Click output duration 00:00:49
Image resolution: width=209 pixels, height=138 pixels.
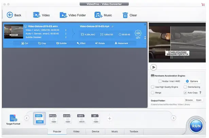pyautogui.click(x=124, y=35)
